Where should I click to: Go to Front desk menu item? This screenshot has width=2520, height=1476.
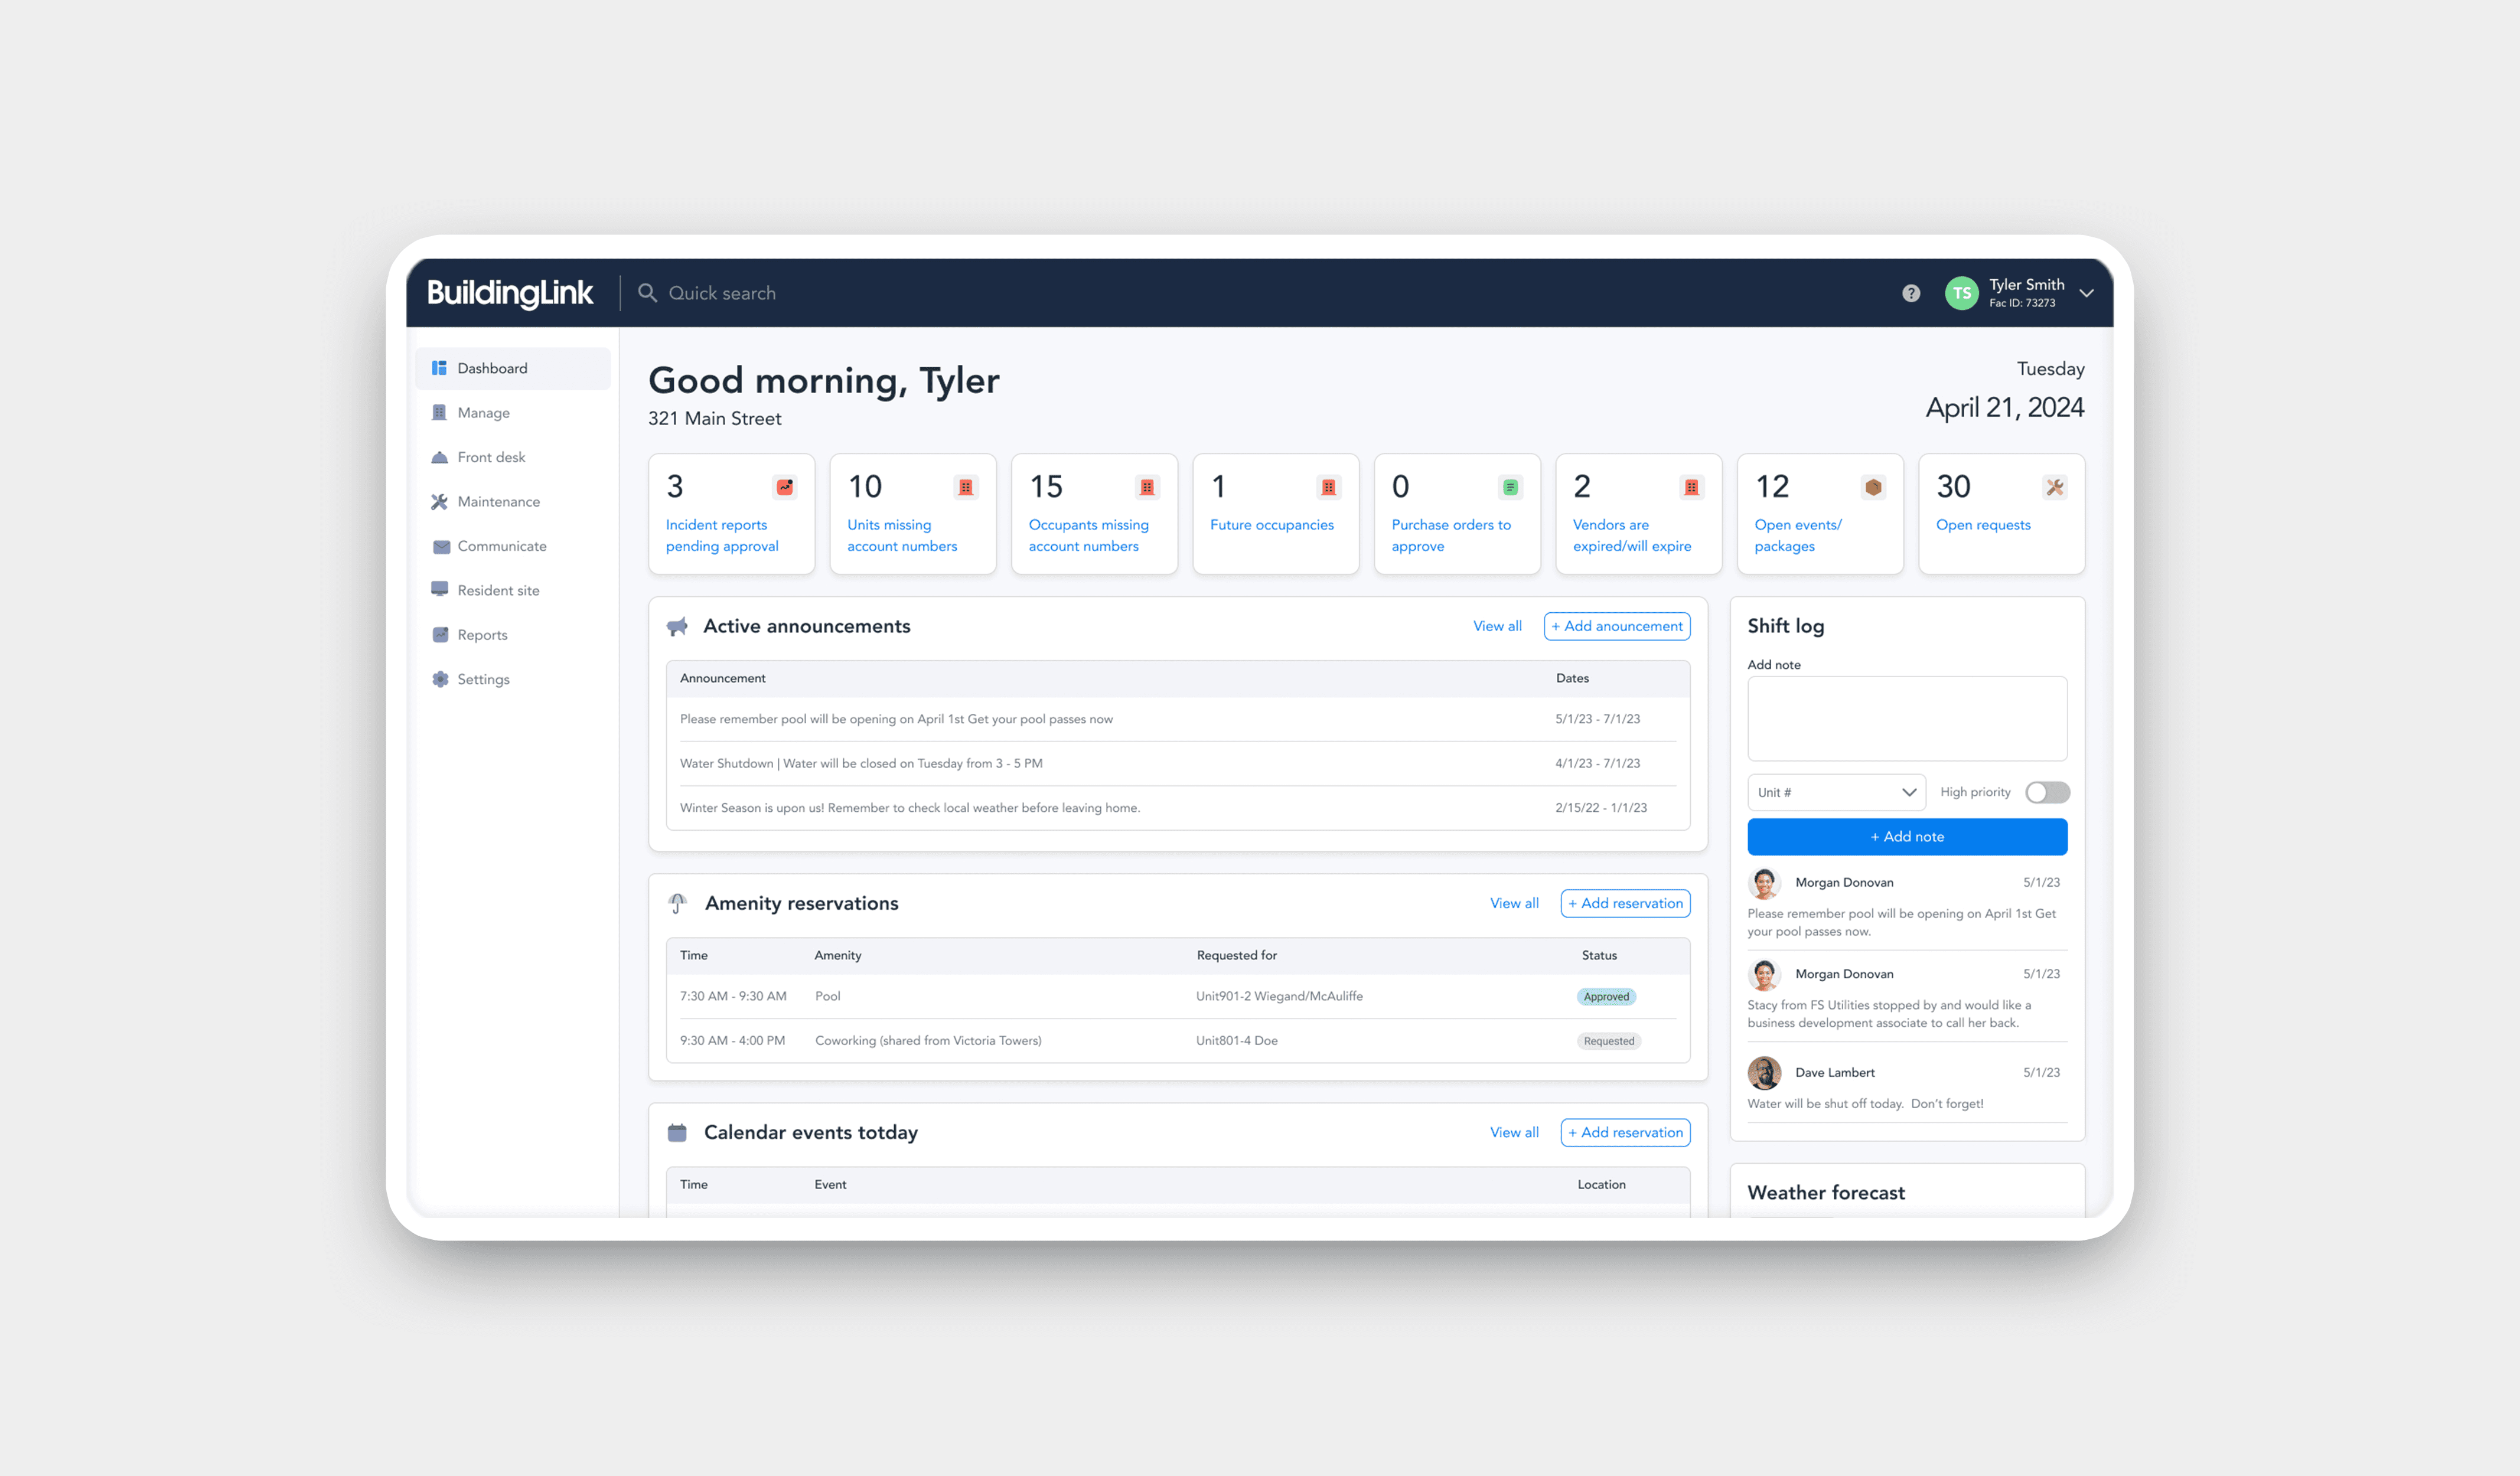pos(491,457)
